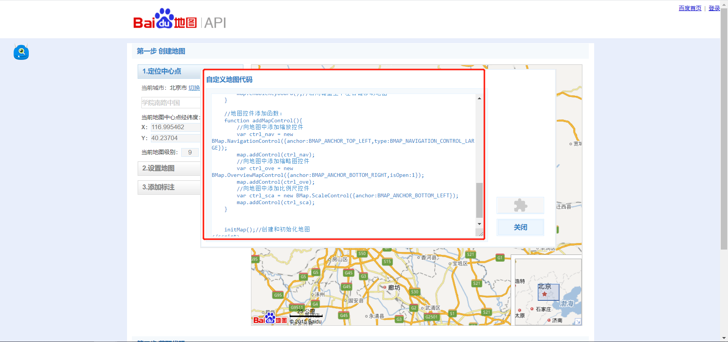Close the 自定义地图代码 dialog with 关闭
Viewport: 728px width, 342px height.
click(520, 227)
